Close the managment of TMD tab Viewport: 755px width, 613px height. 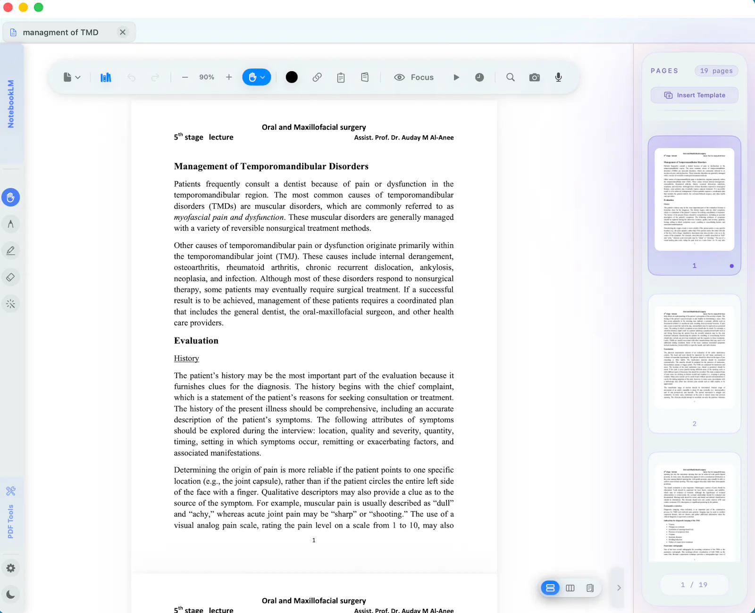point(123,32)
